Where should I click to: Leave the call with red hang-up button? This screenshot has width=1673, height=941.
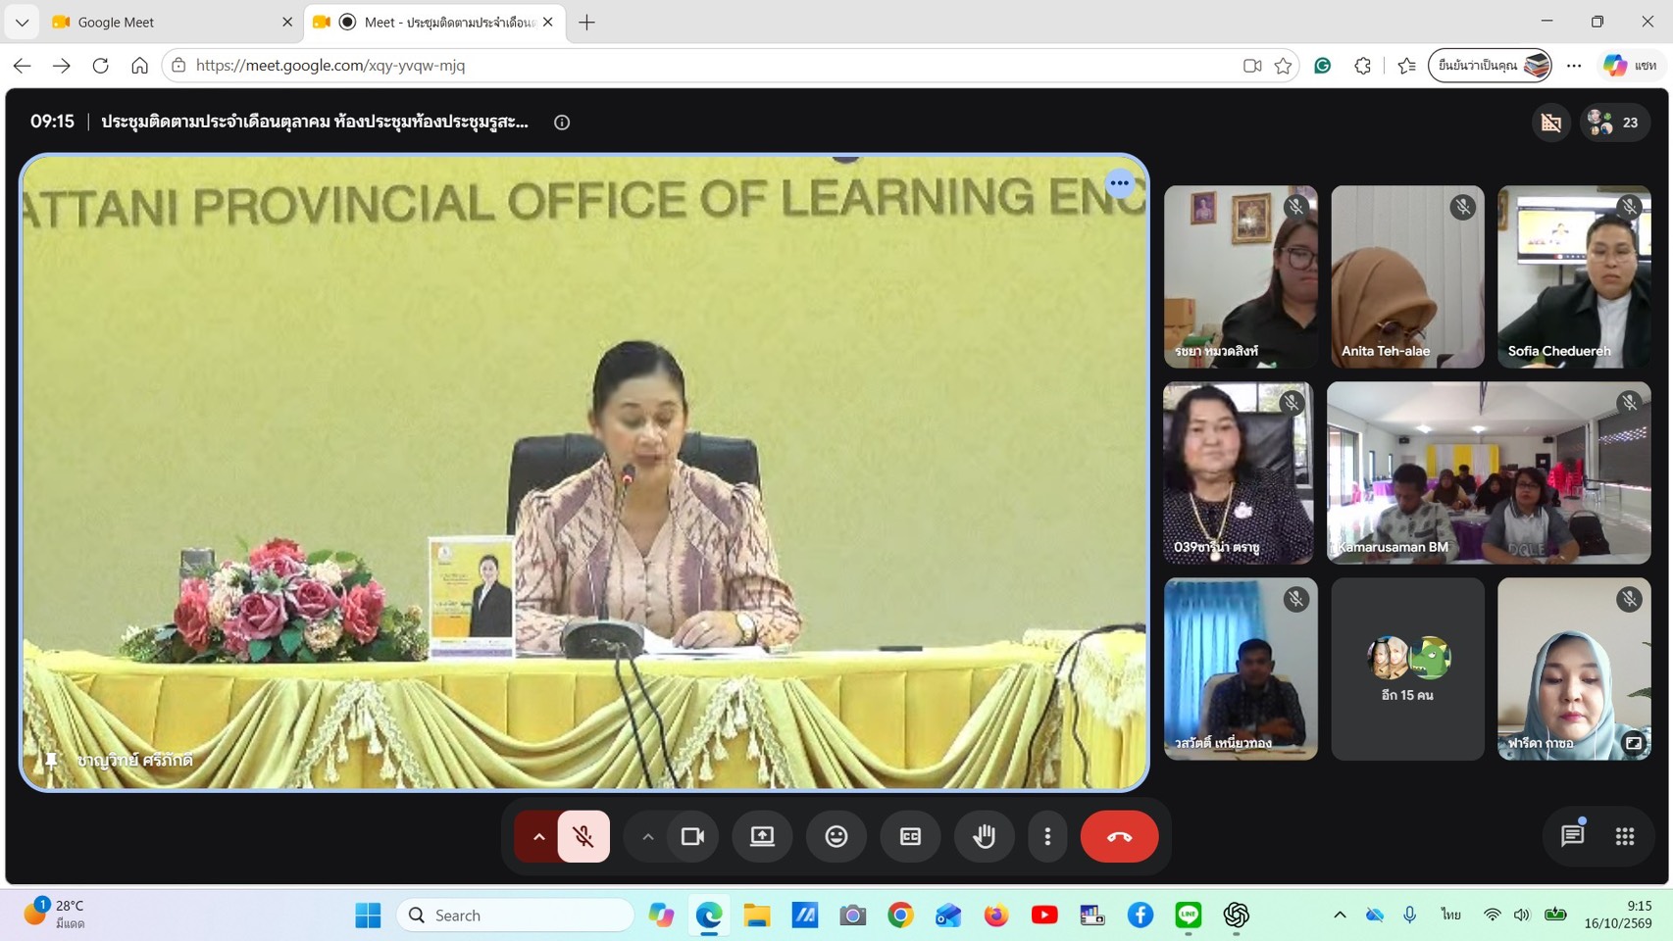tap(1119, 836)
